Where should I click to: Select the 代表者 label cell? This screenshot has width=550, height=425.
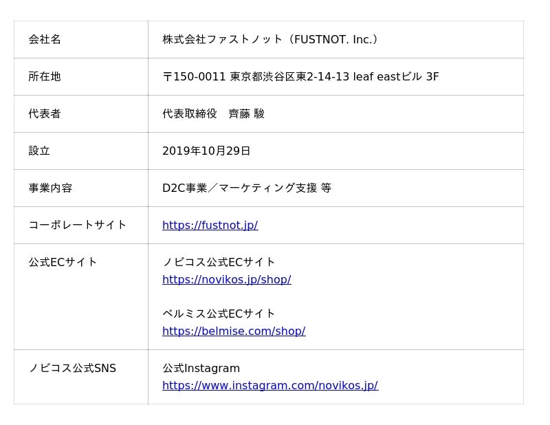pyautogui.click(x=45, y=114)
